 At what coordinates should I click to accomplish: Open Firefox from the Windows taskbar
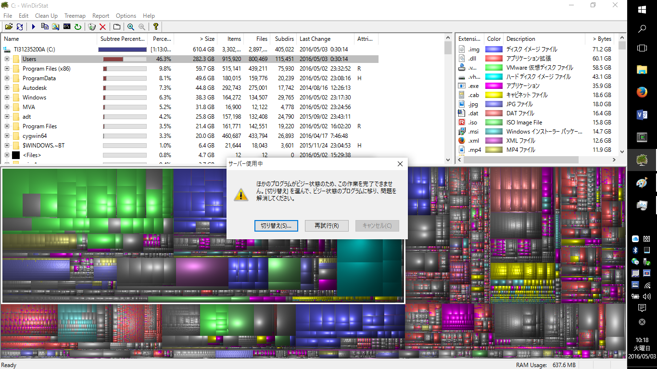click(x=642, y=92)
